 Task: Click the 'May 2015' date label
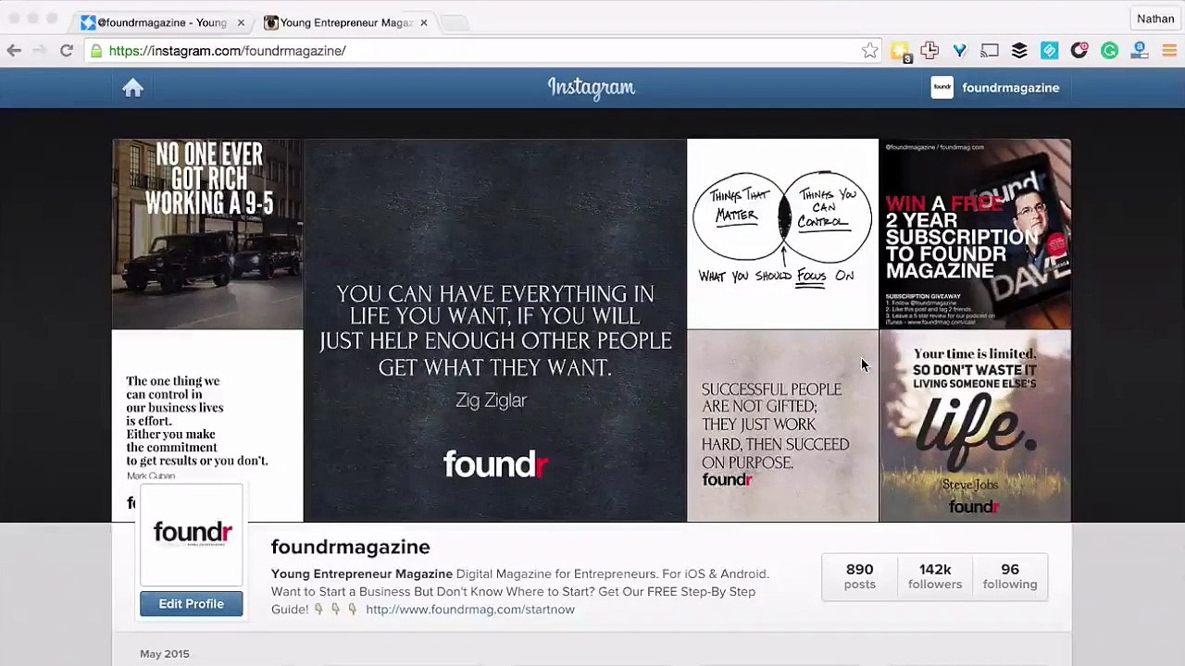tap(165, 654)
